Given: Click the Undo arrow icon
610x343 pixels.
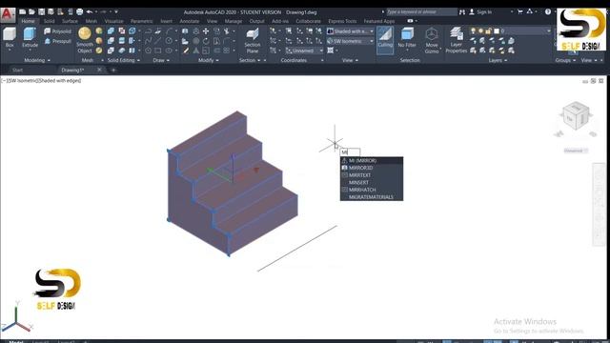Looking at the screenshot, I should [x=90, y=12].
